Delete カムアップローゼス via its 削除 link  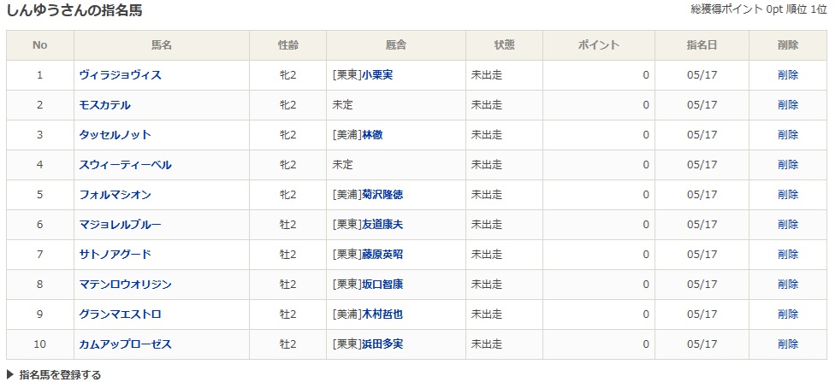tap(788, 344)
